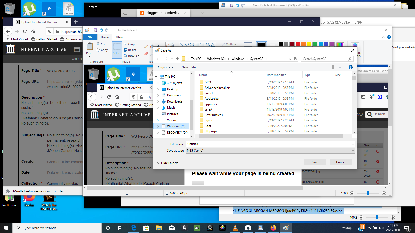Open the Resize tool in Paint
The width and height of the screenshot is (415, 233).
click(x=130, y=50)
